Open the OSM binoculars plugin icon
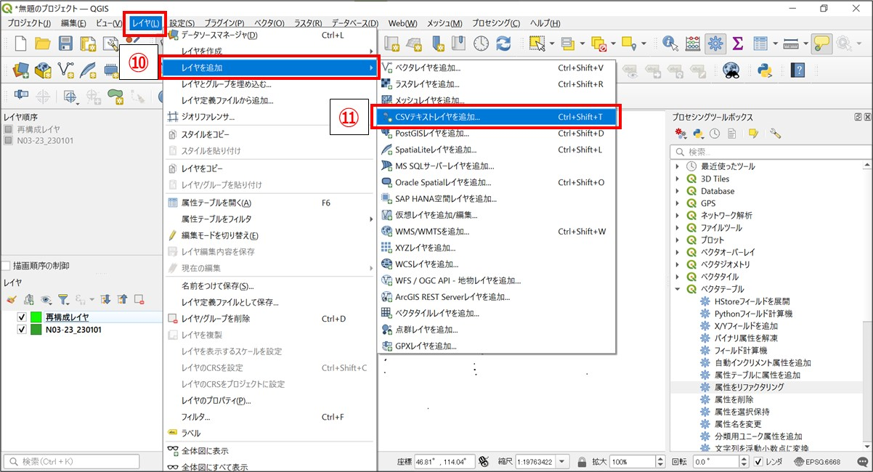Viewport: 873px width, 472px height. [731, 70]
